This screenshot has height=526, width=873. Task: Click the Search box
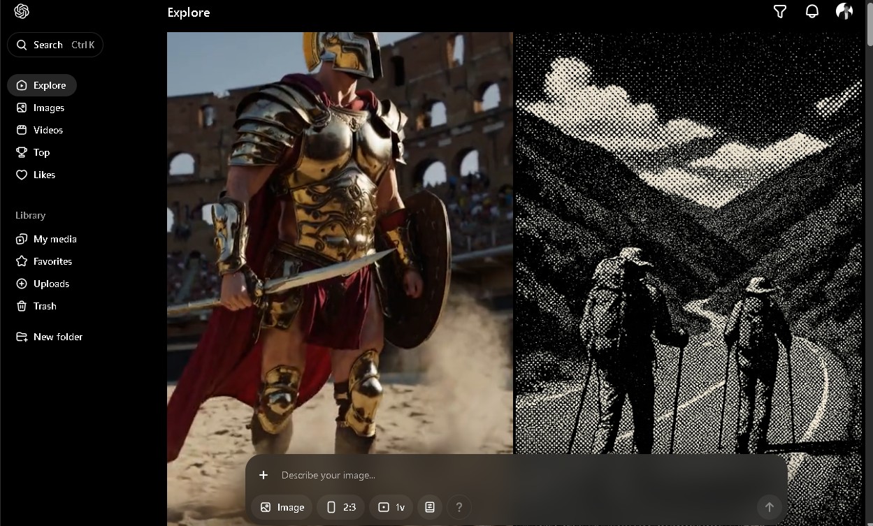point(55,45)
